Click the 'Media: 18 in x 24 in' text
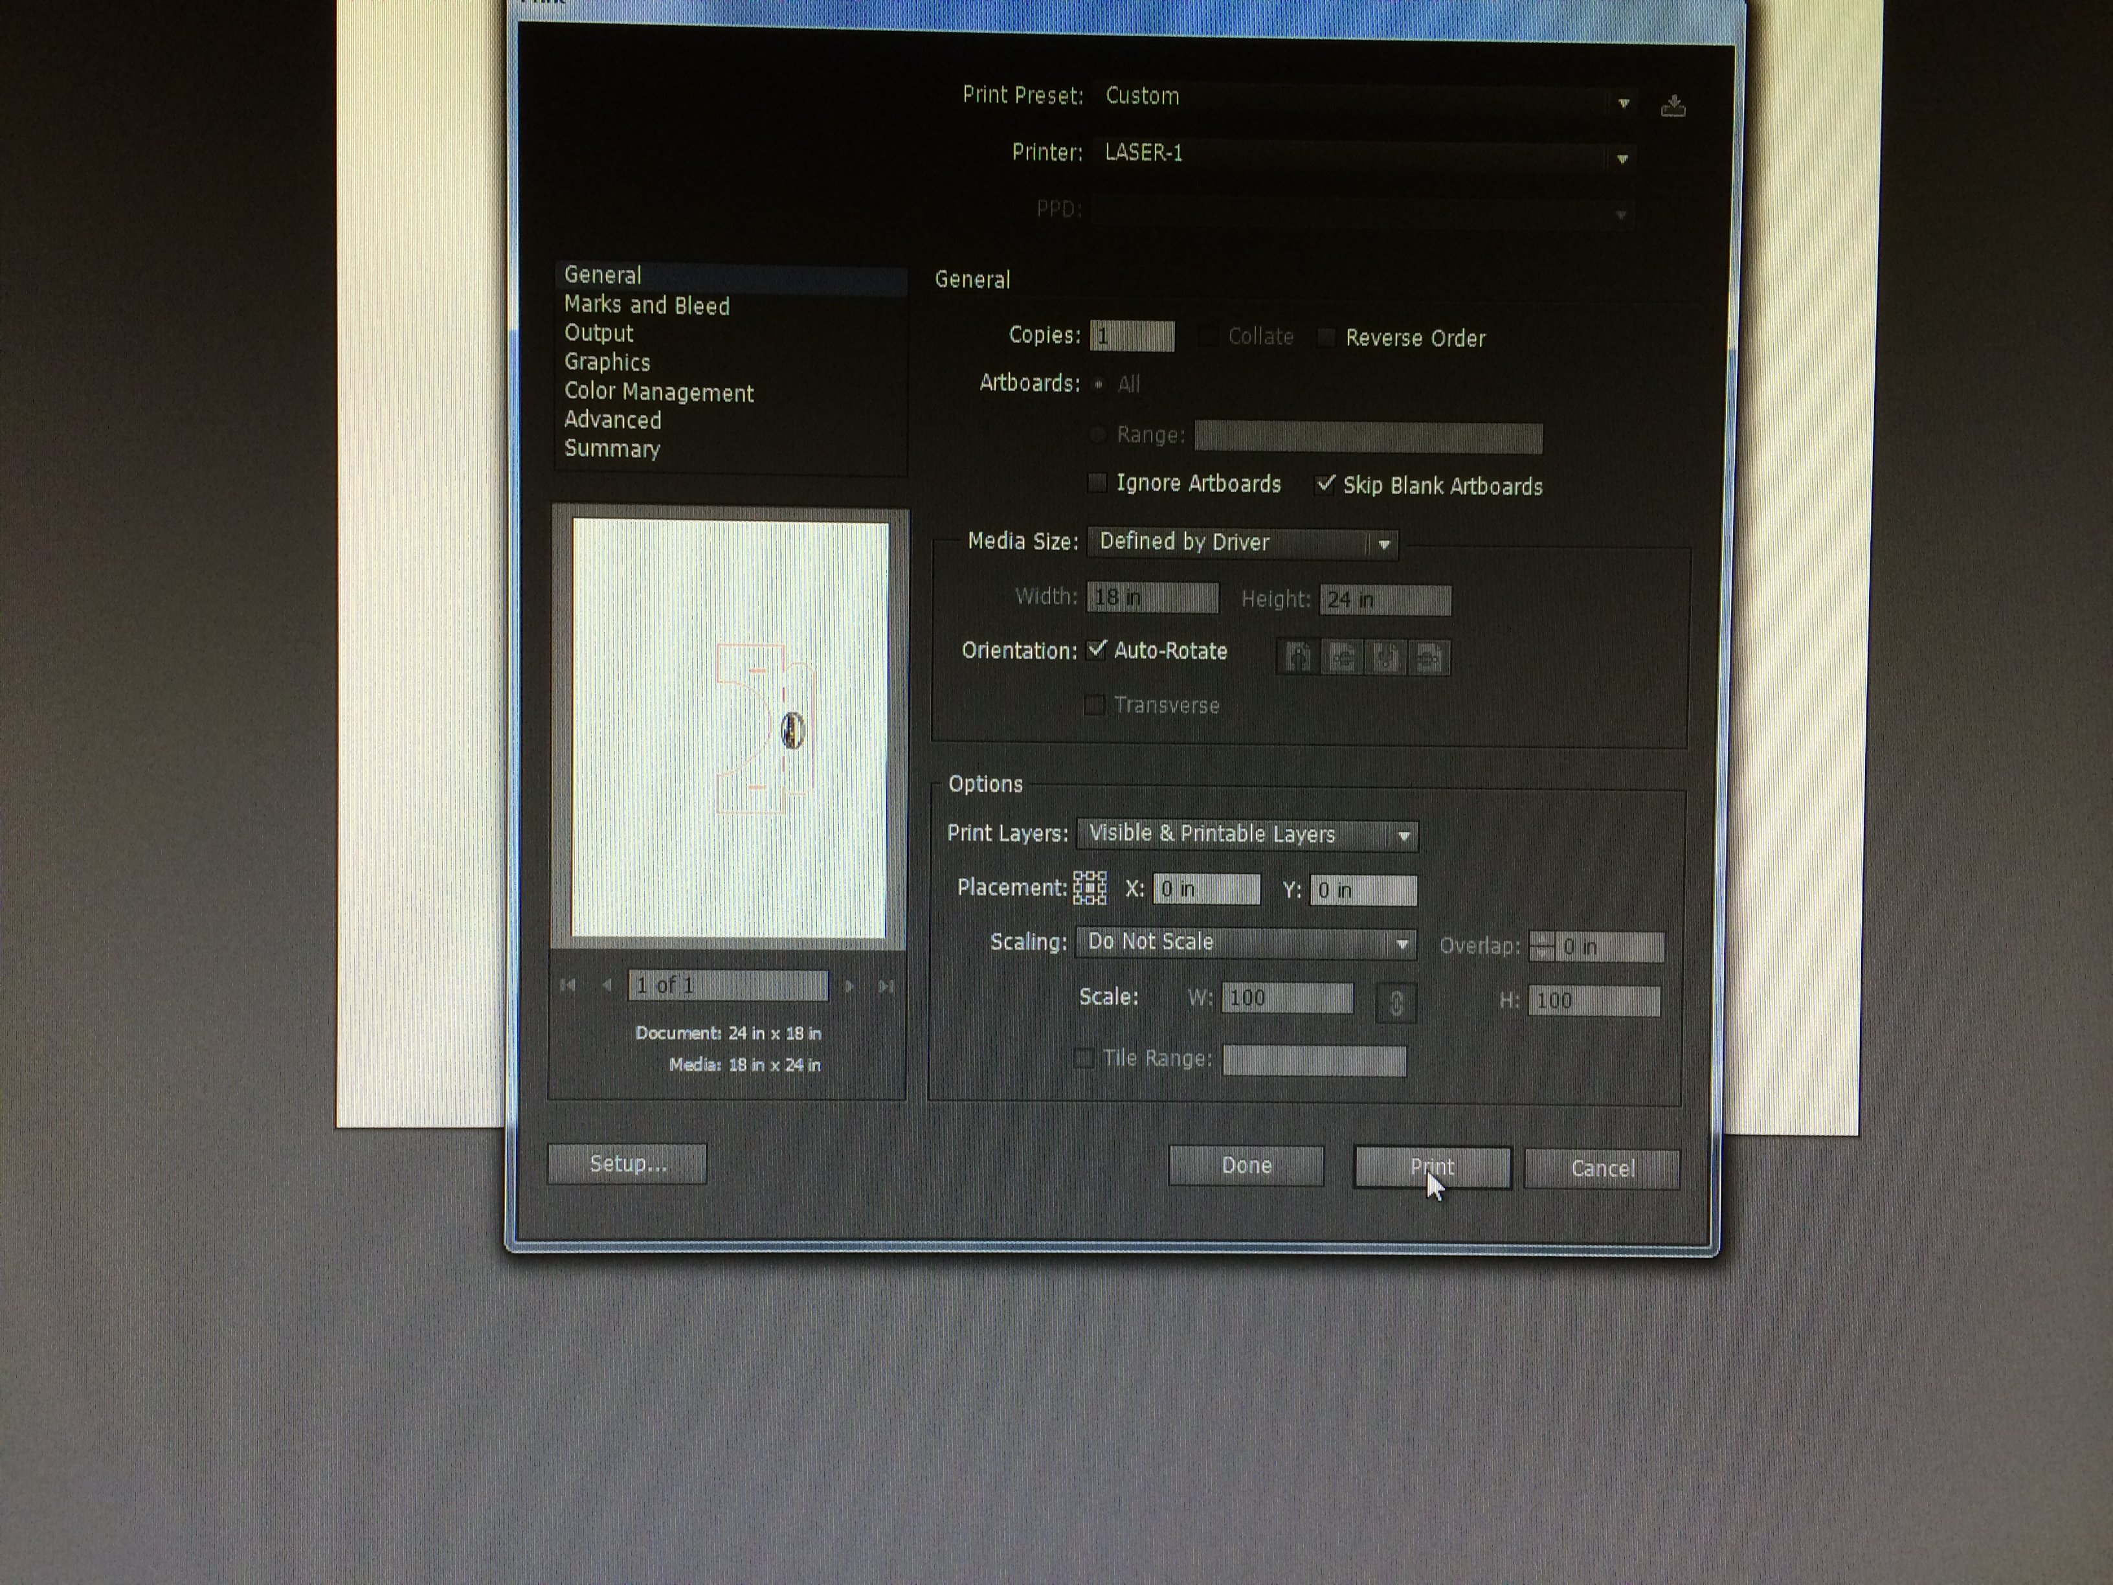Image resolution: width=2113 pixels, height=1585 pixels. tap(744, 1064)
